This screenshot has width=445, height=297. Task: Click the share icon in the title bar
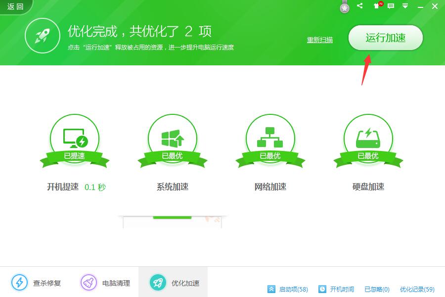359,6
